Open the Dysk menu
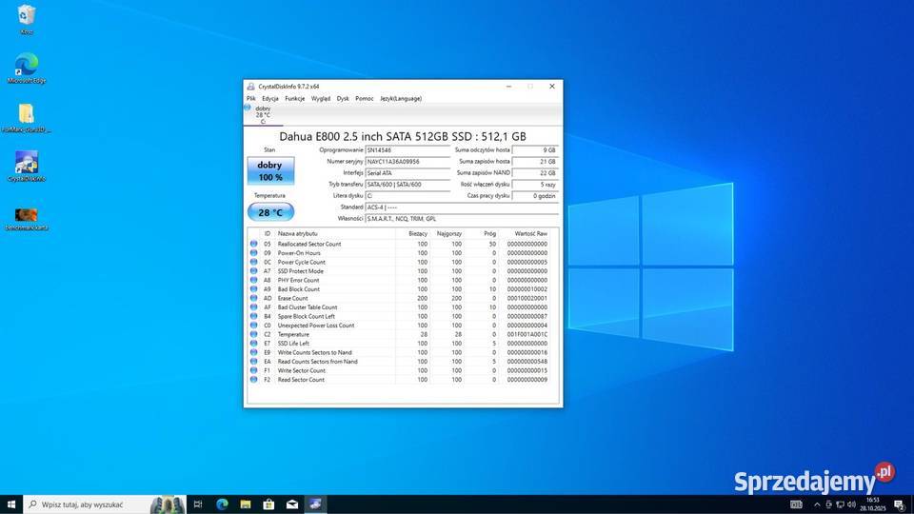The height and width of the screenshot is (514, 914). tap(343, 98)
